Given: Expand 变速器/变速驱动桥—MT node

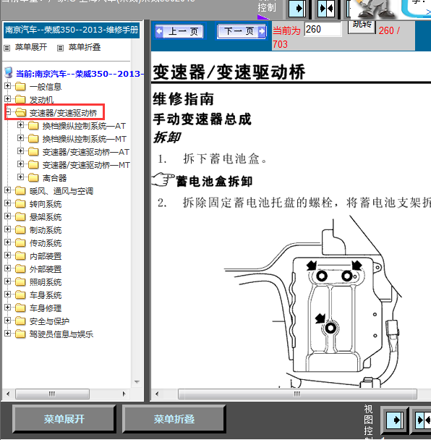Looking at the screenshot, I should click(20, 164).
